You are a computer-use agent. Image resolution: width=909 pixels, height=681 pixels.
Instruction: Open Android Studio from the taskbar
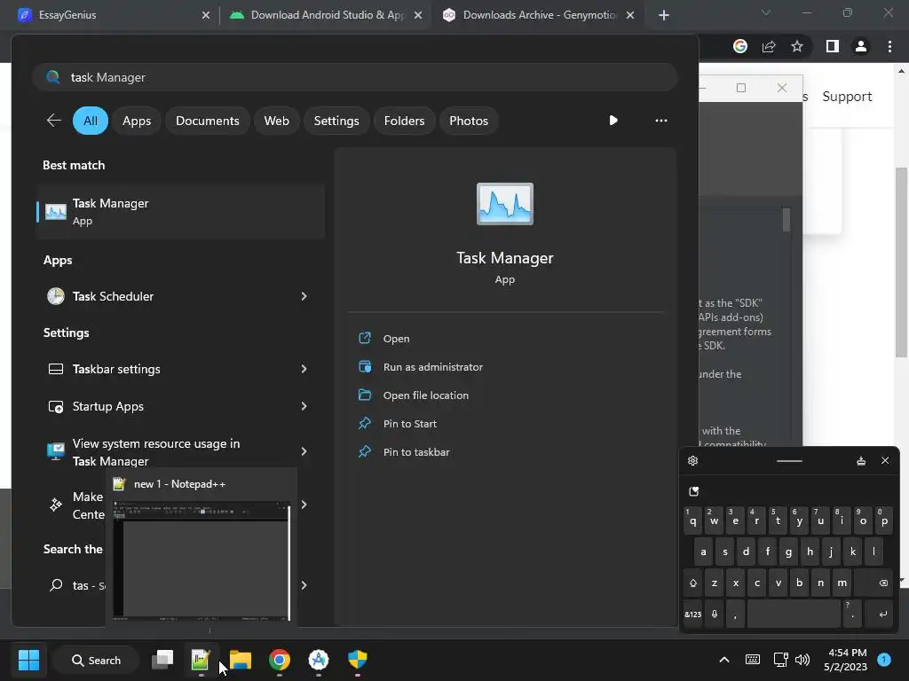(x=319, y=660)
